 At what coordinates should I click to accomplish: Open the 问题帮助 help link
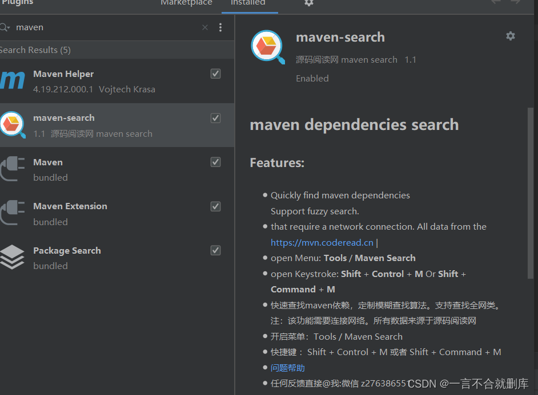click(x=287, y=368)
